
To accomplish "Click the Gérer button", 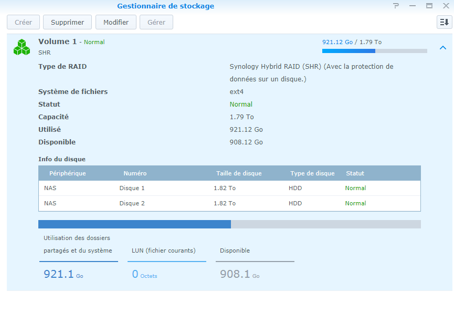I will point(156,22).
